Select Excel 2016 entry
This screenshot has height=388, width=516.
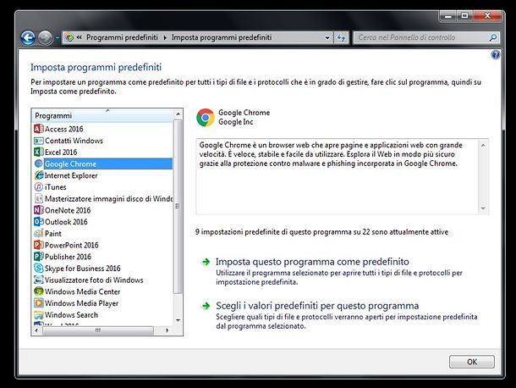(61, 152)
